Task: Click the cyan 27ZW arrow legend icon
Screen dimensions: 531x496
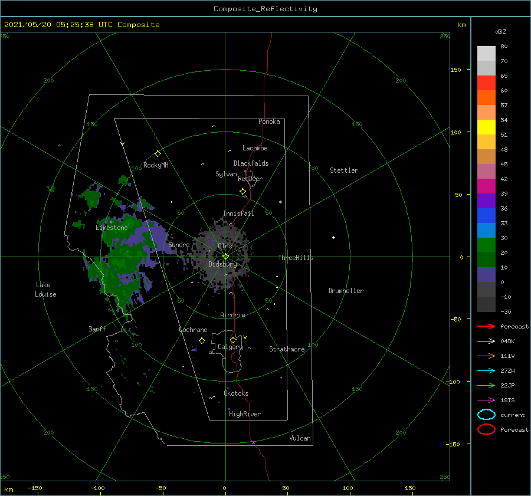Action: [x=486, y=371]
